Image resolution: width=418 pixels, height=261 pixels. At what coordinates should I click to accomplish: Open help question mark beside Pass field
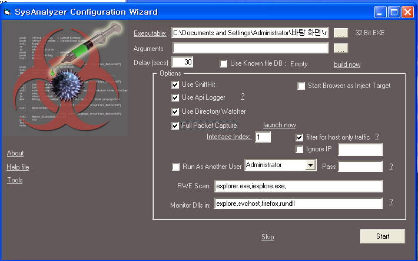(391, 167)
